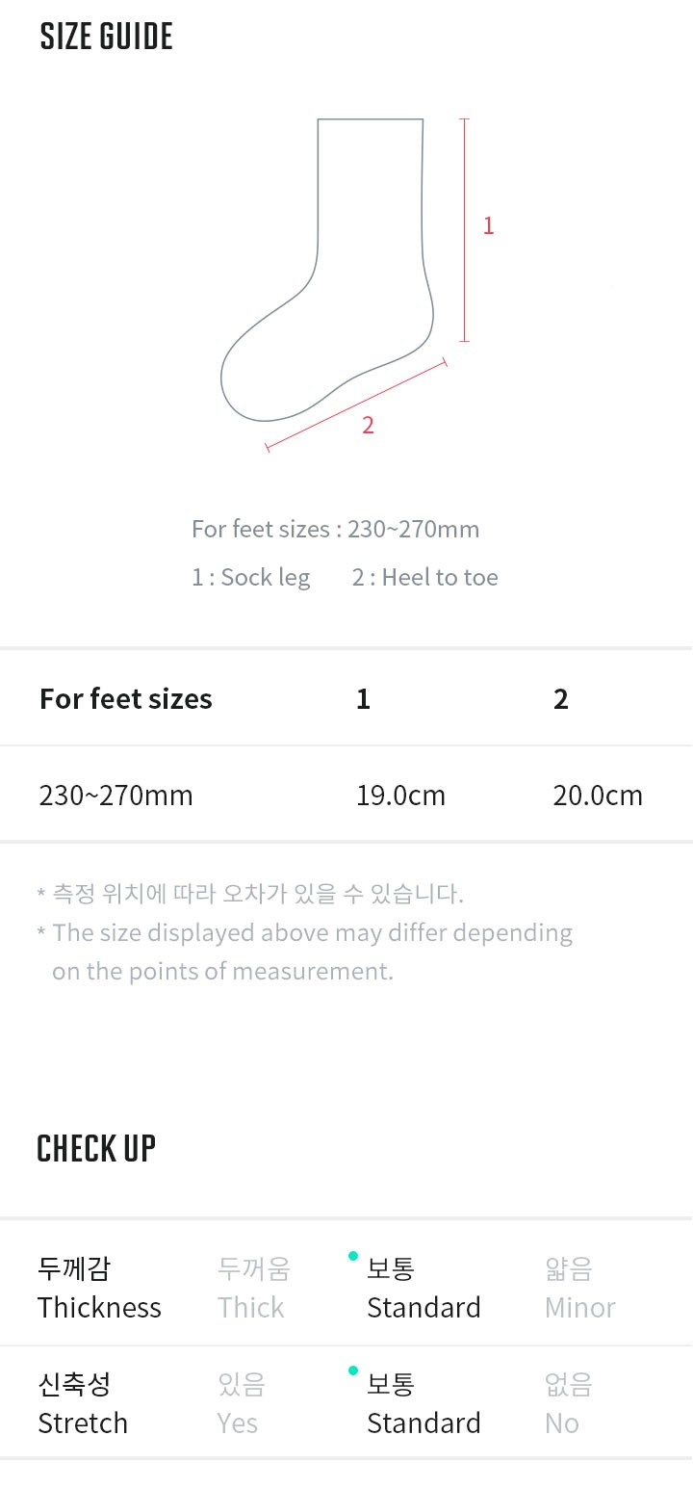Click the 20.0cm table value

click(598, 796)
